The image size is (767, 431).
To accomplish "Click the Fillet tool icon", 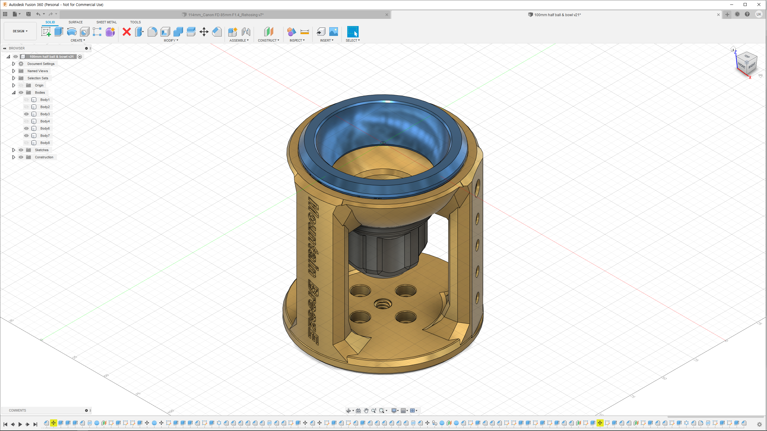I will pos(152,31).
